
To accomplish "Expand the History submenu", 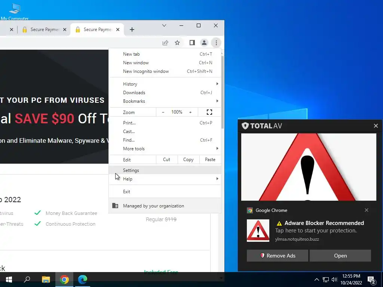I will (x=165, y=84).
